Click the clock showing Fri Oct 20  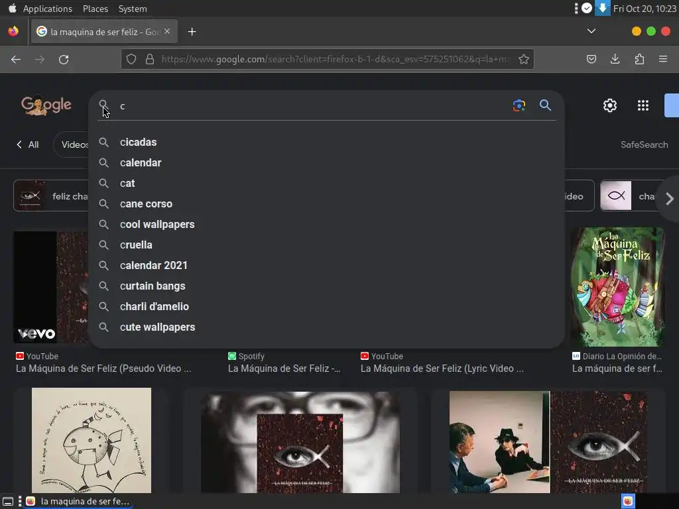coord(645,9)
